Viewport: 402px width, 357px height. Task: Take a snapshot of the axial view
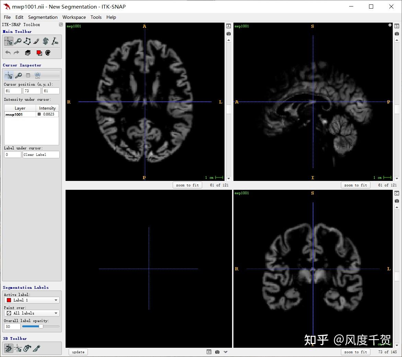(229, 34)
